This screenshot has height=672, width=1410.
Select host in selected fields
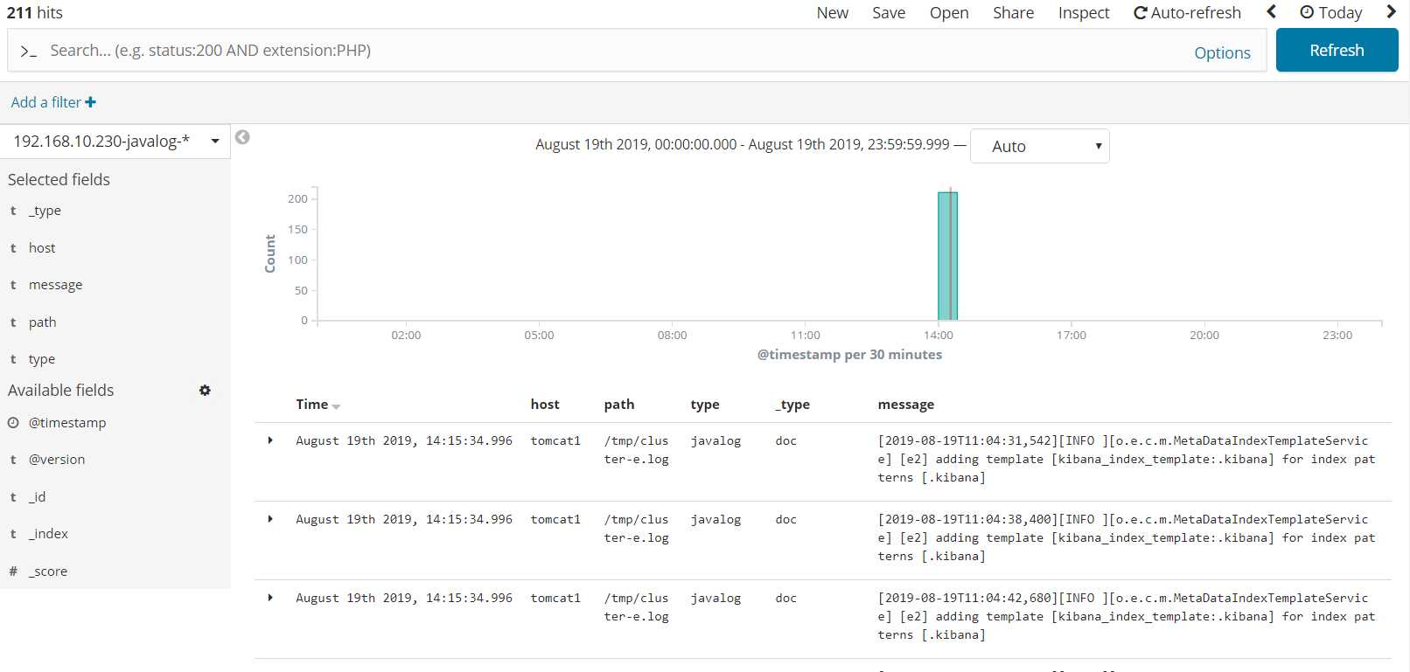point(42,248)
